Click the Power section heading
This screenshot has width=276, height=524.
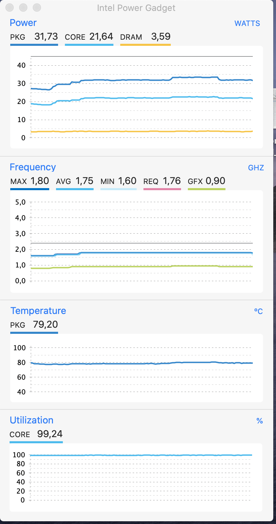pos(23,23)
